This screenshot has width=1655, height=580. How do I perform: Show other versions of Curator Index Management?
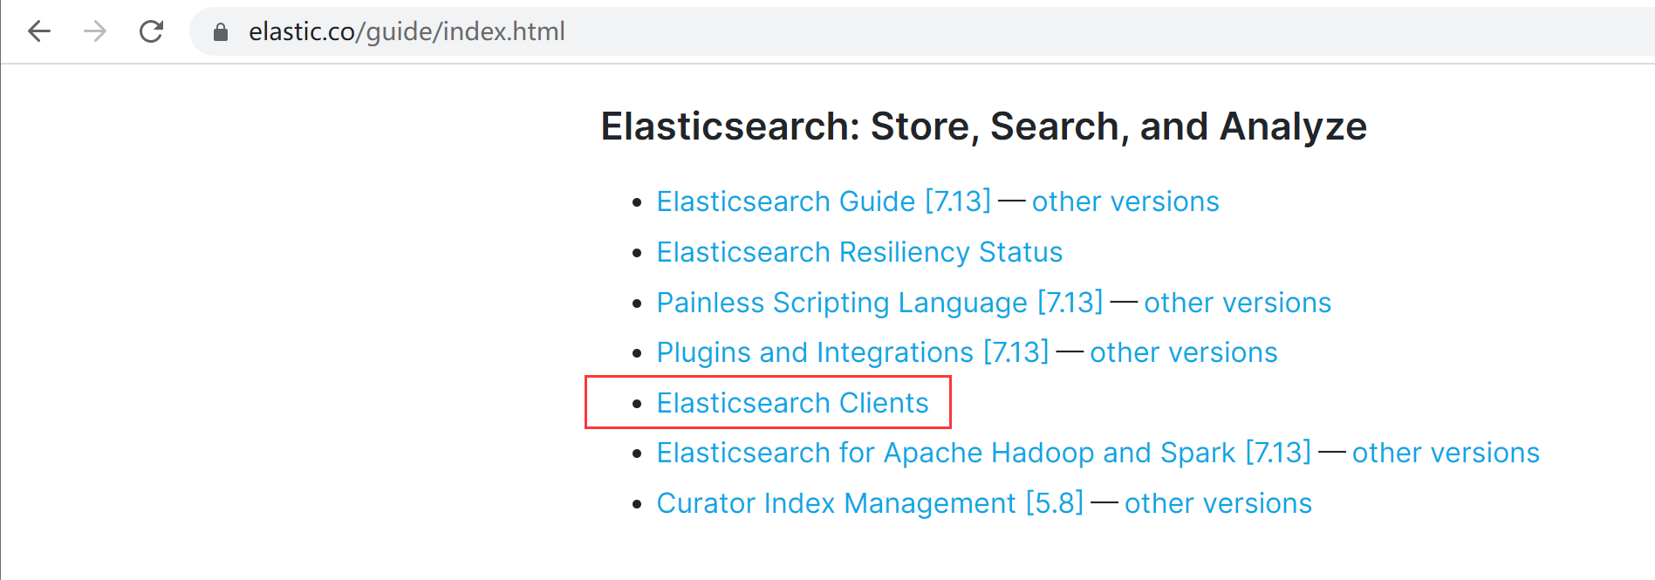click(1218, 503)
